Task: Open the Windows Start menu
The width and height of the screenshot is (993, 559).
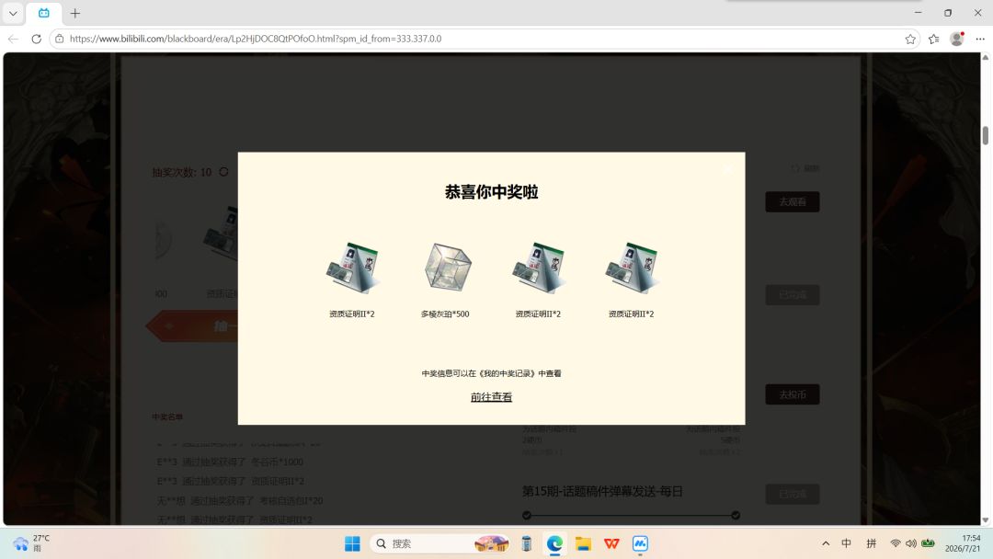Action: tap(352, 543)
